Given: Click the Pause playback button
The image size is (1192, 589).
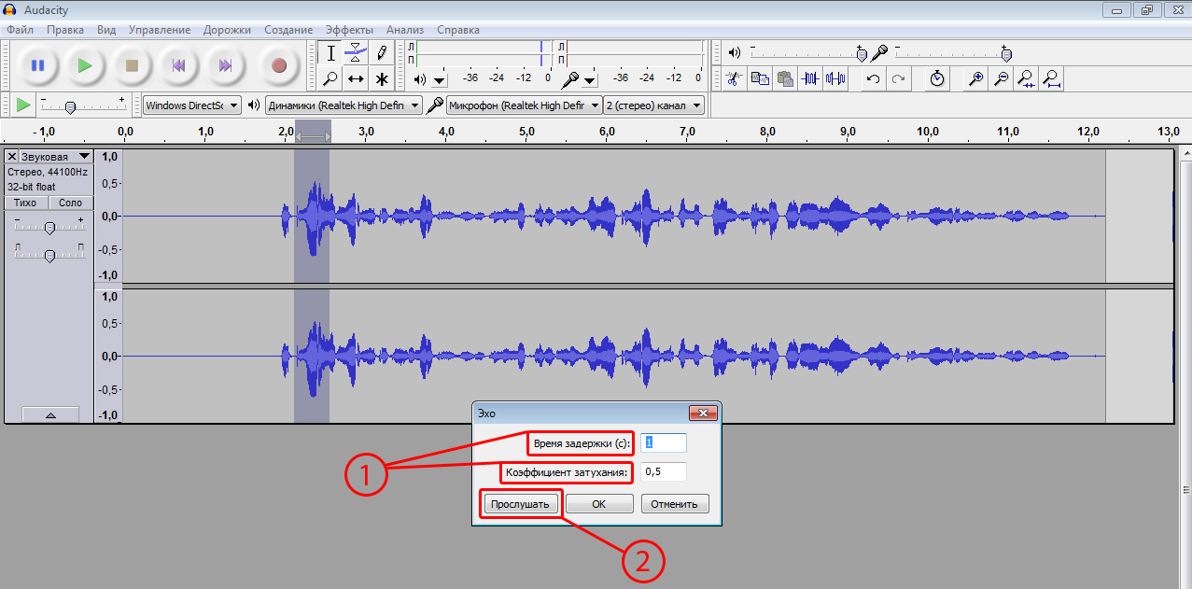Looking at the screenshot, I should 37,65.
